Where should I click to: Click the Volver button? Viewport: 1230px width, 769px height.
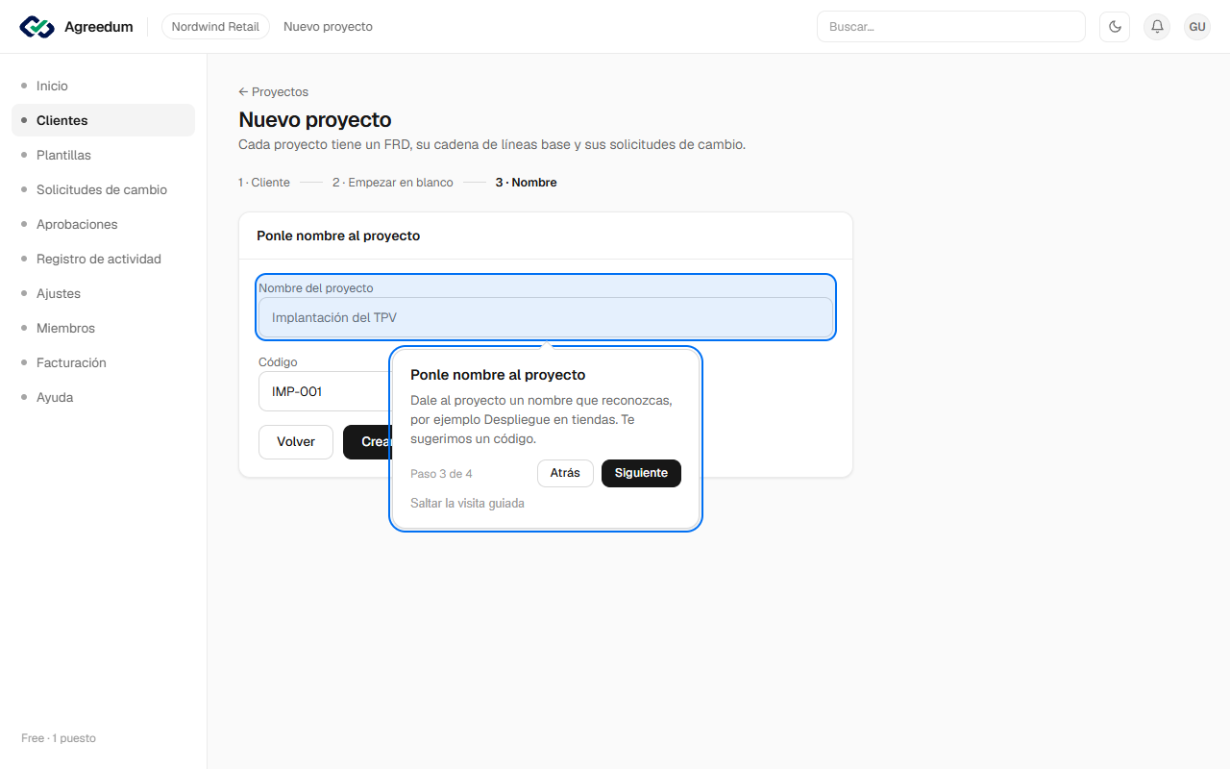(x=296, y=442)
